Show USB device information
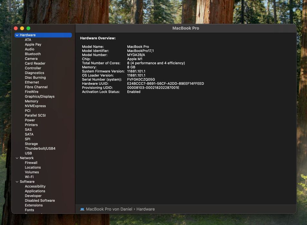This screenshot has height=225, width=307. click(28, 153)
